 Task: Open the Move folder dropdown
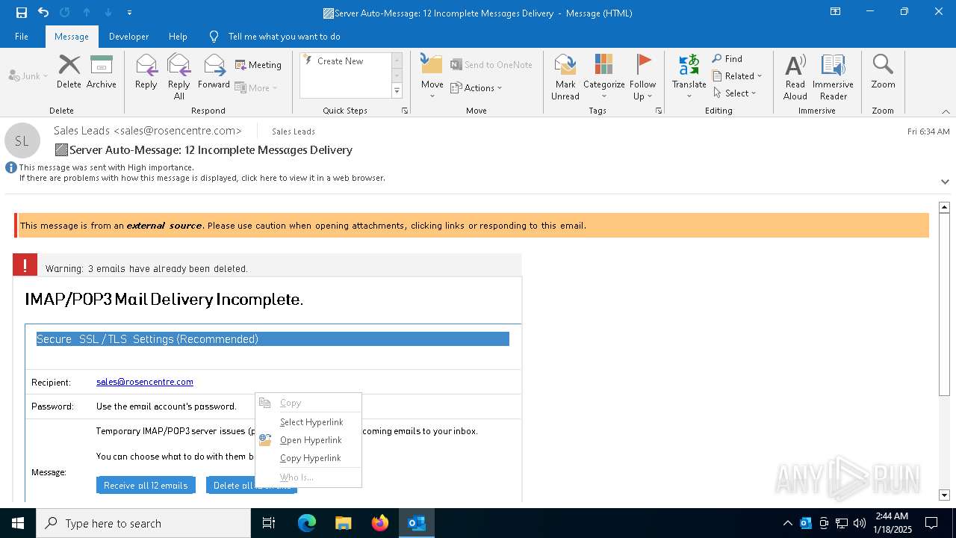click(432, 77)
